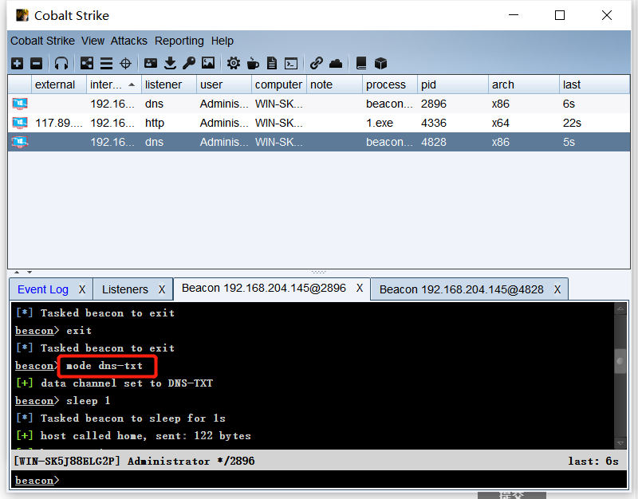
Task: Click the 'last: 6s' status text
Action: [593, 462]
